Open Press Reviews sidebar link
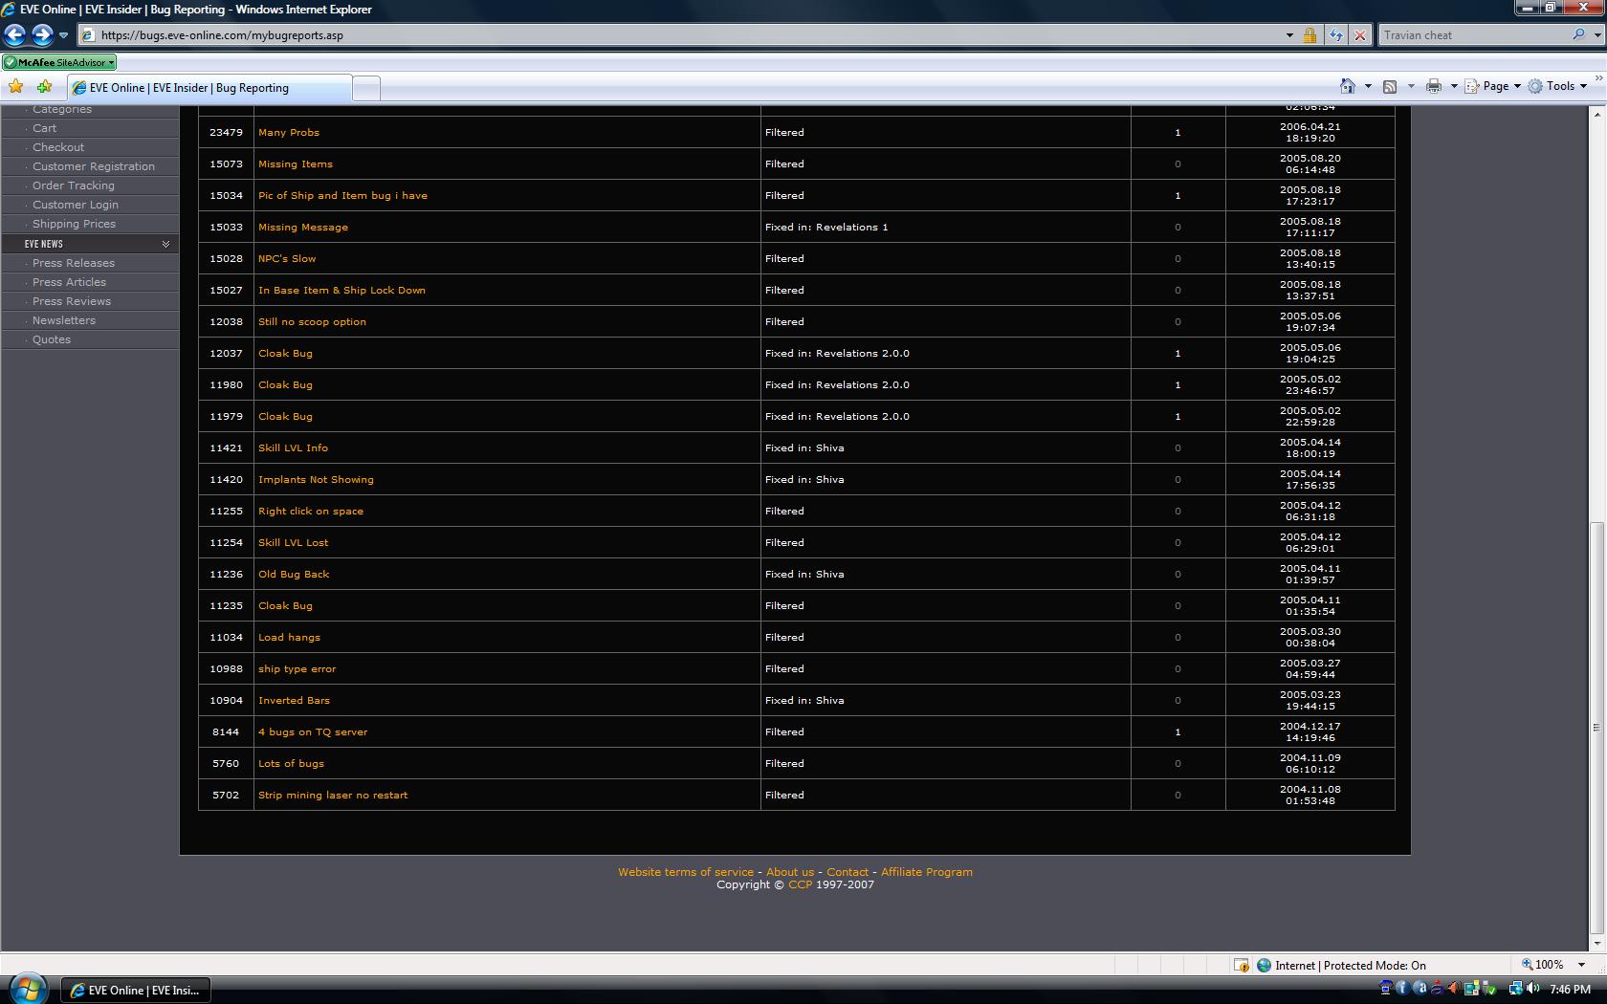Image resolution: width=1607 pixels, height=1004 pixels. (72, 301)
